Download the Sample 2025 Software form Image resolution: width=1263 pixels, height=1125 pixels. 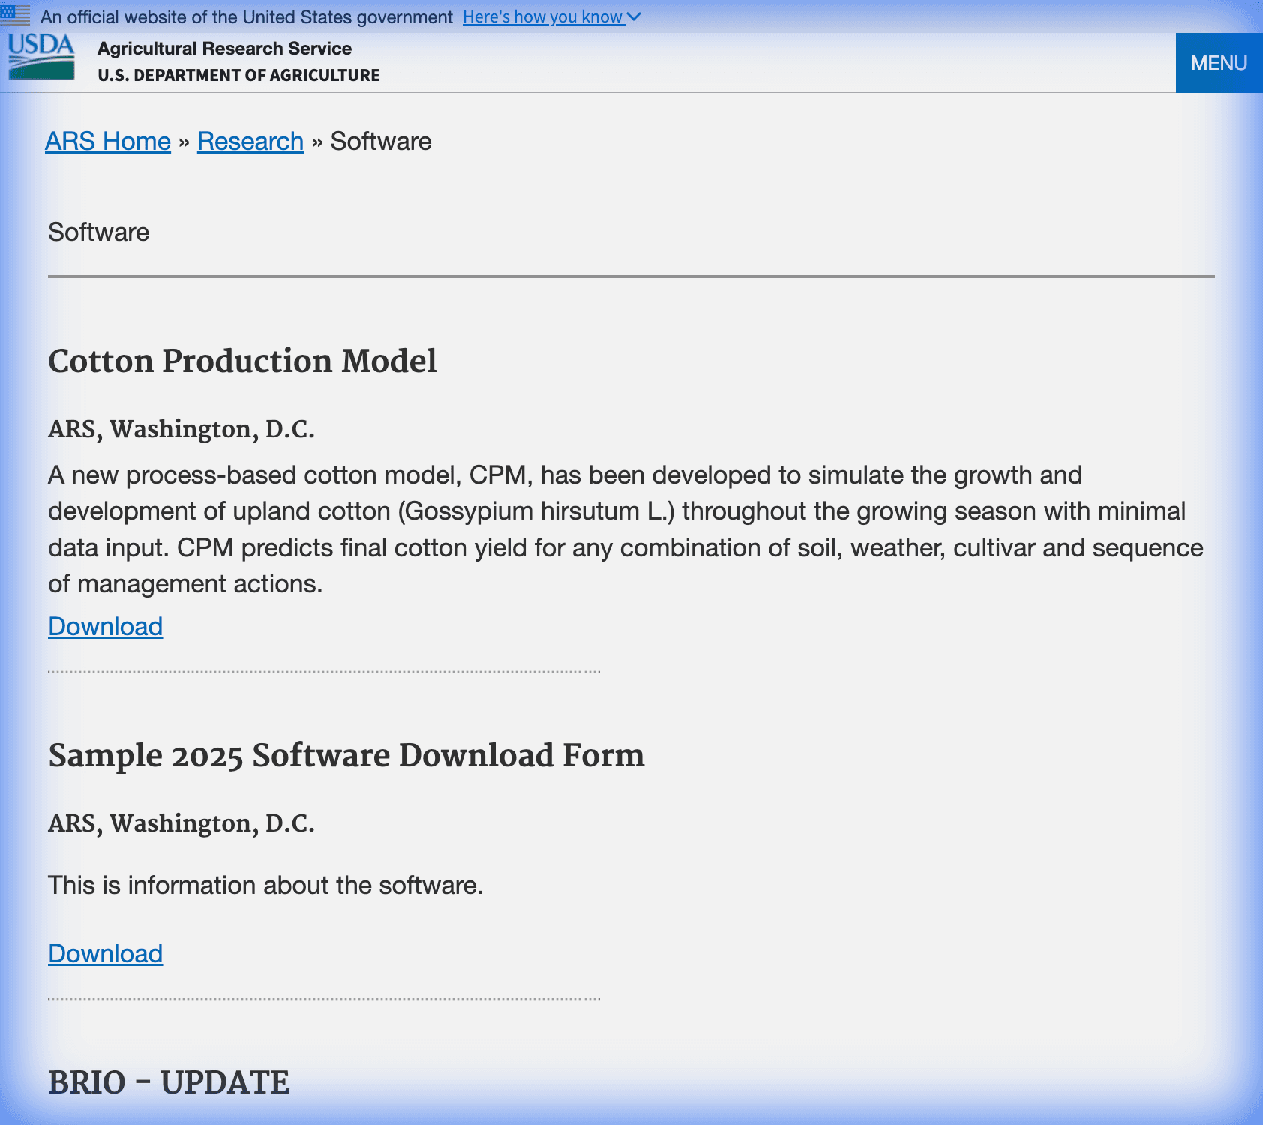105,954
